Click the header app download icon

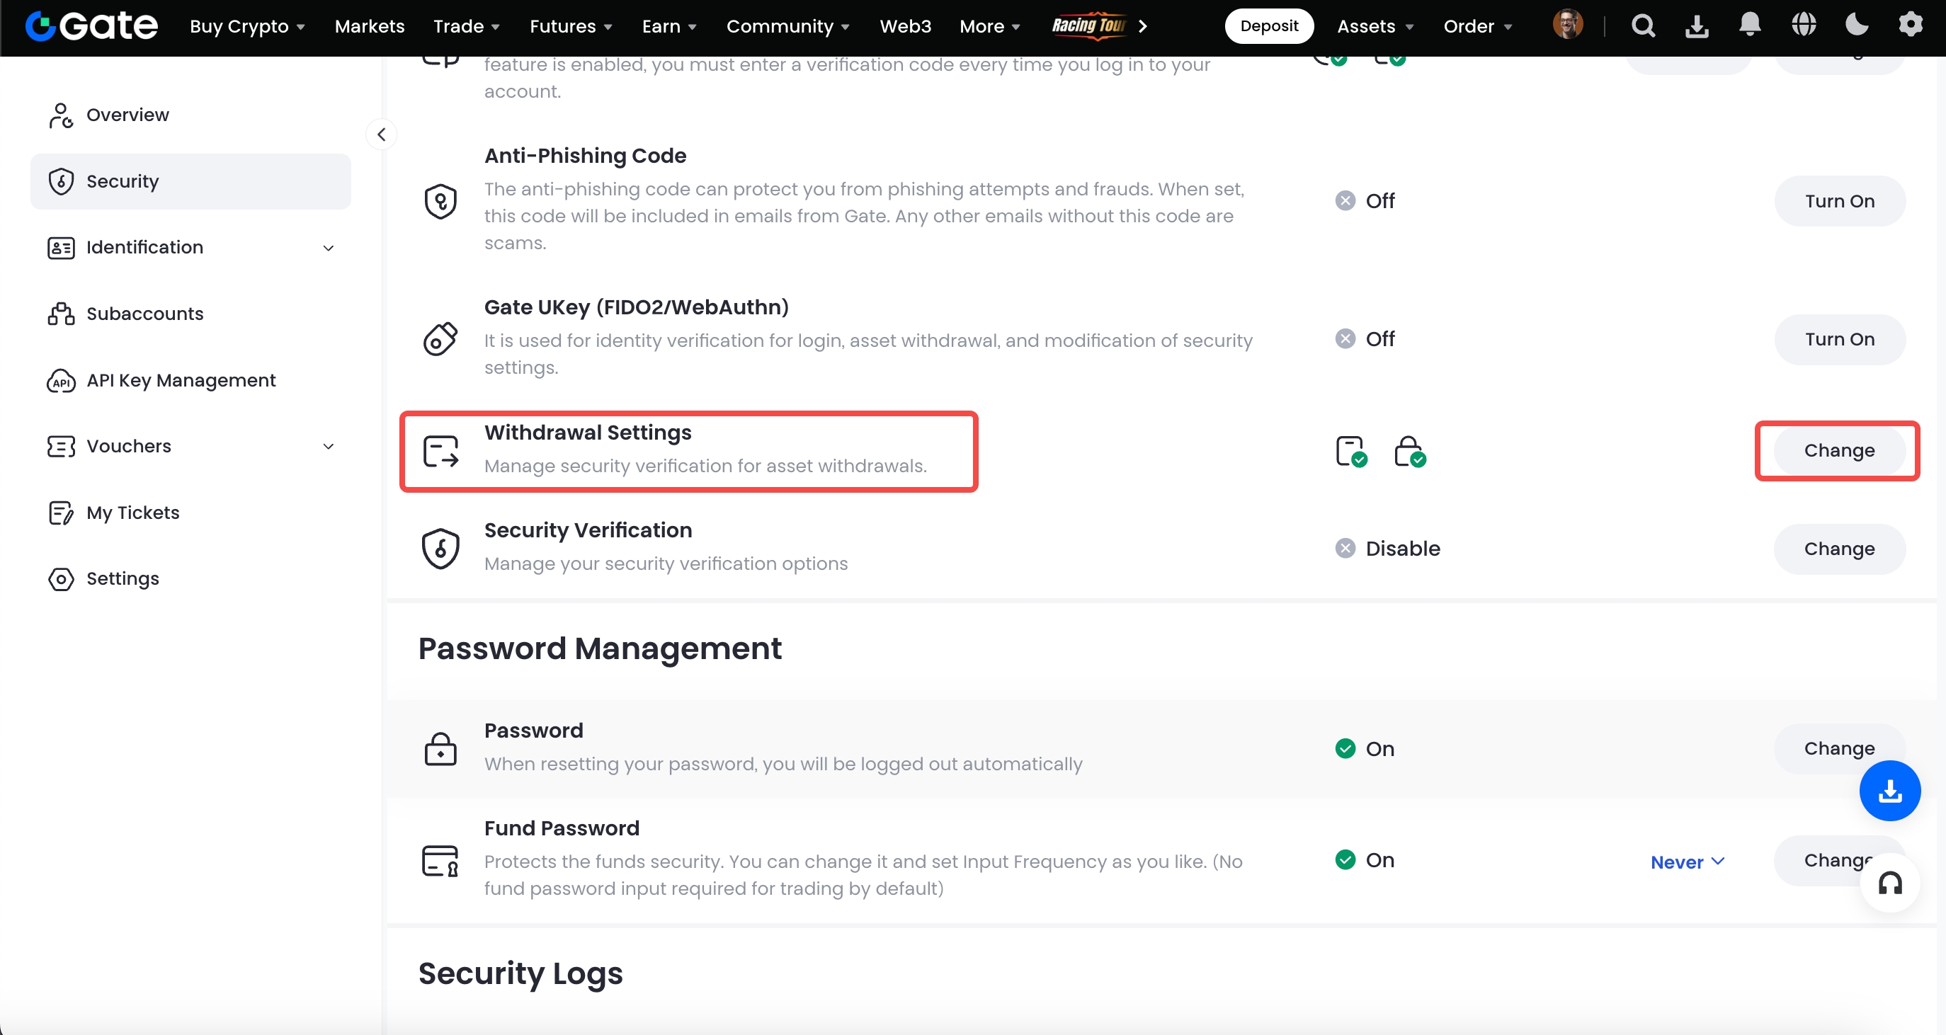pos(1697,26)
